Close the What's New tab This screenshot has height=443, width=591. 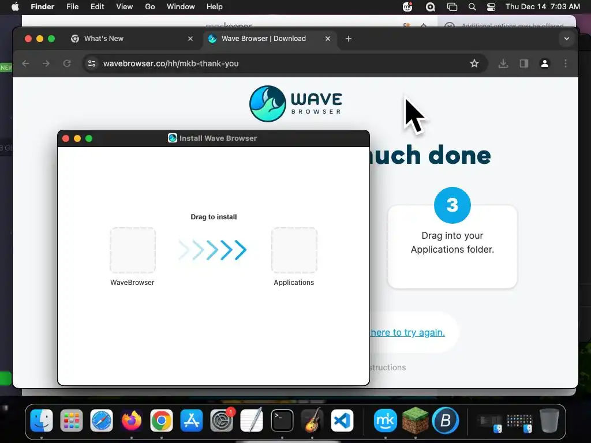190,39
